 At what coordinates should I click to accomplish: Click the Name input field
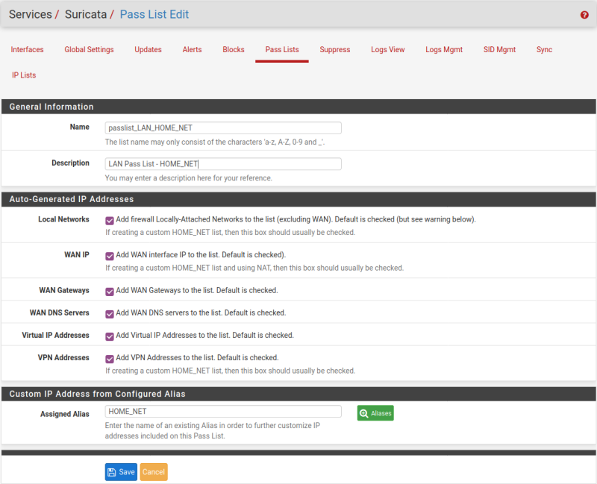223,128
